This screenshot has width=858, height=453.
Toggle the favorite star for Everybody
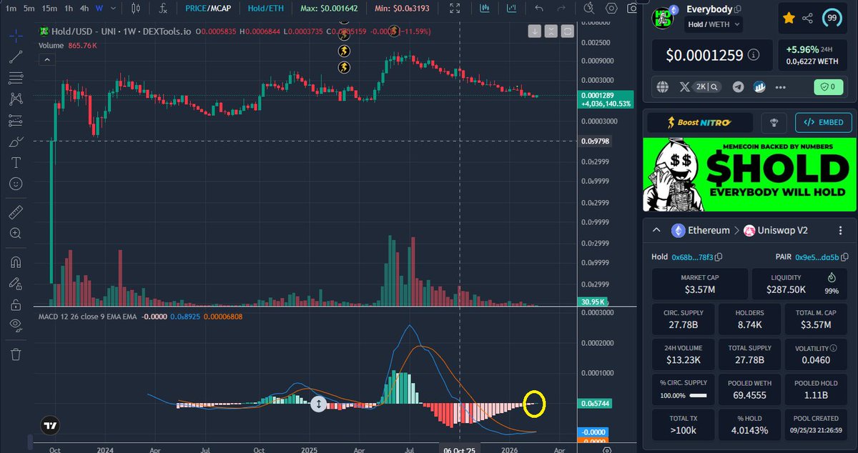click(789, 19)
